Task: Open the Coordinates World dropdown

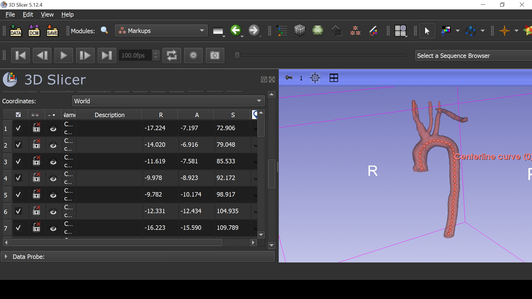Action: (168, 101)
